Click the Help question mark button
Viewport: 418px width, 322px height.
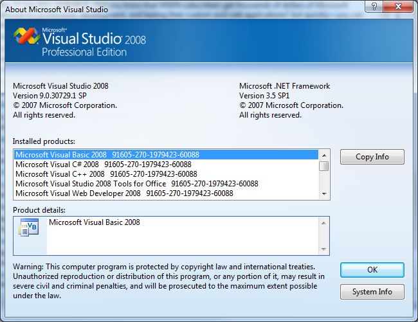374,6
